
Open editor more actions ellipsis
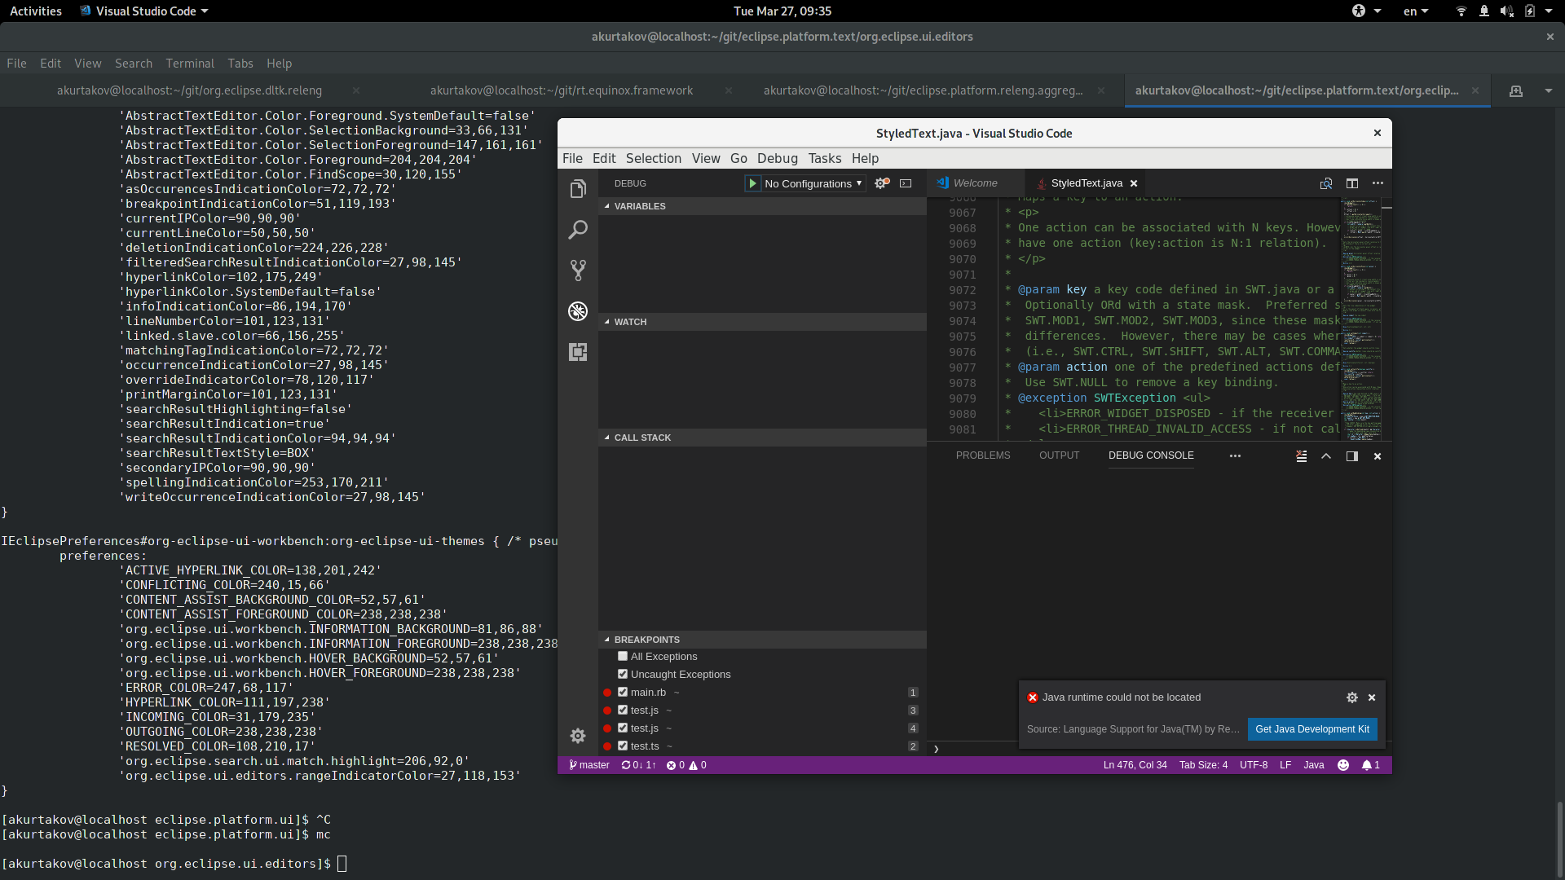[1378, 183]
